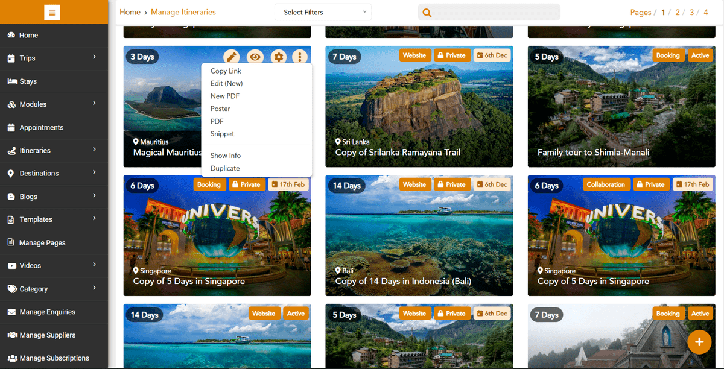Click the eye preview icon on Mauritius card
Image resolution: width=724 pixels, height=369 pixels.
click(x=255, y=57)
